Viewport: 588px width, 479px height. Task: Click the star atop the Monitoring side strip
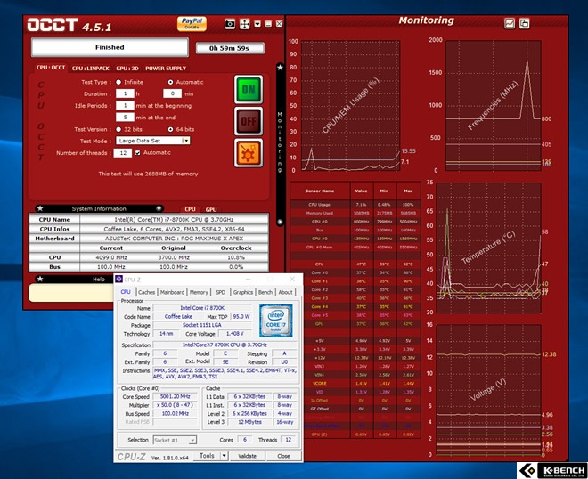click(x=280, y=68)
